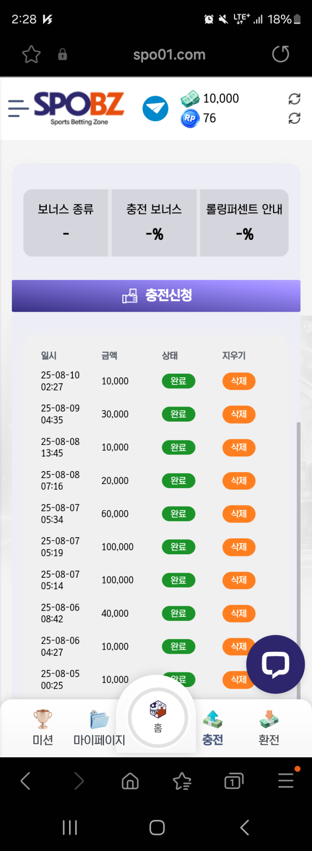Refresh the RP points balance of 76

(x=294, y=118)
